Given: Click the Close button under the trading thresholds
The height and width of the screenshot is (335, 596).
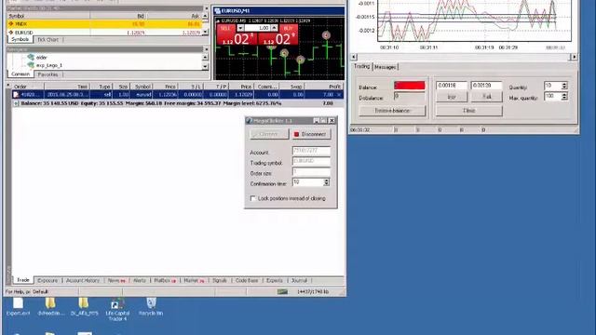Looking at the screenshot, I should coord(468,111).
